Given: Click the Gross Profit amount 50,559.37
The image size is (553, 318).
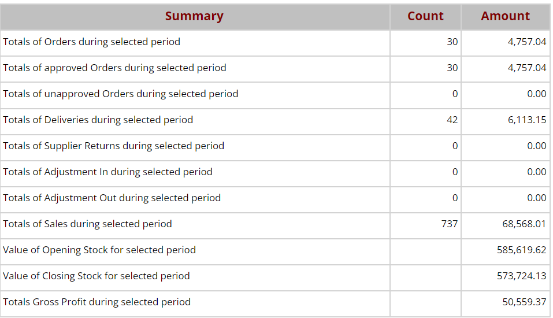Looking at the screenshot, I should coord(524,302).
